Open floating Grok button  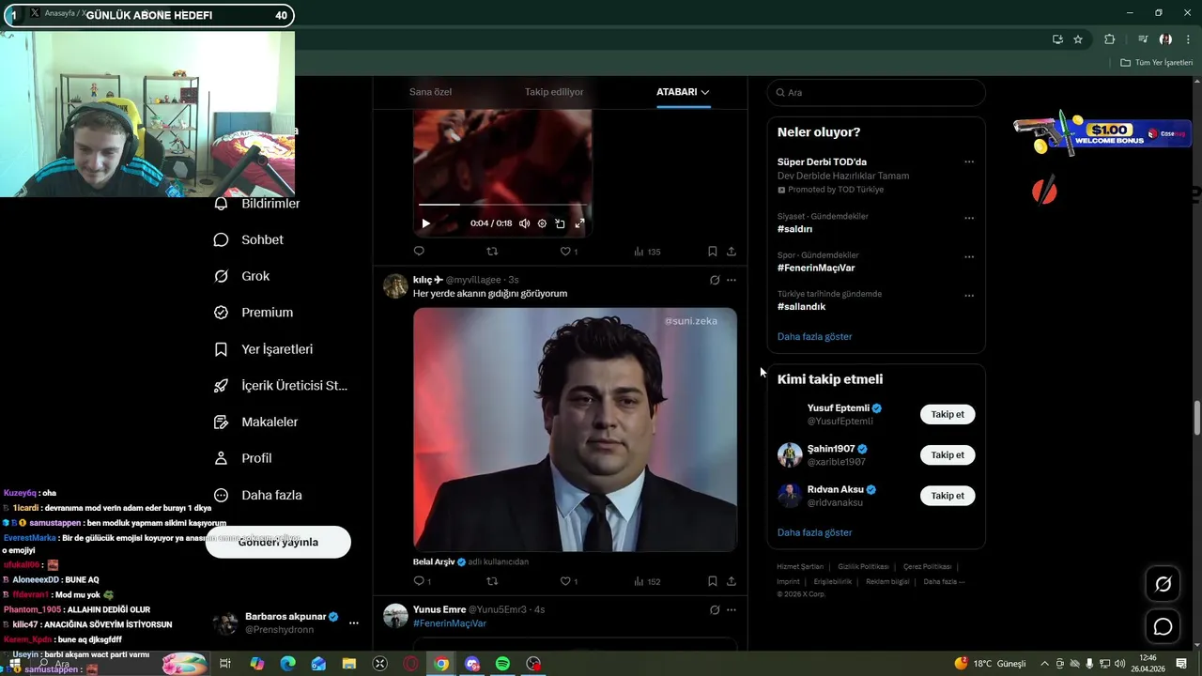pos(1163,585)
